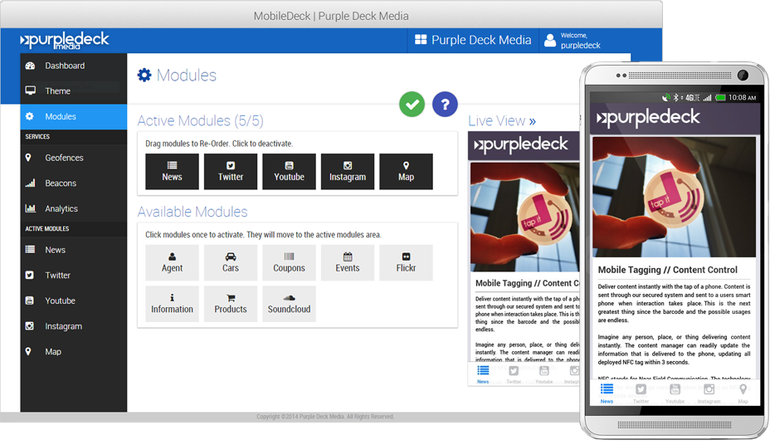Open Youtube under Active Modules sidebar

click(x=74, y=301)
